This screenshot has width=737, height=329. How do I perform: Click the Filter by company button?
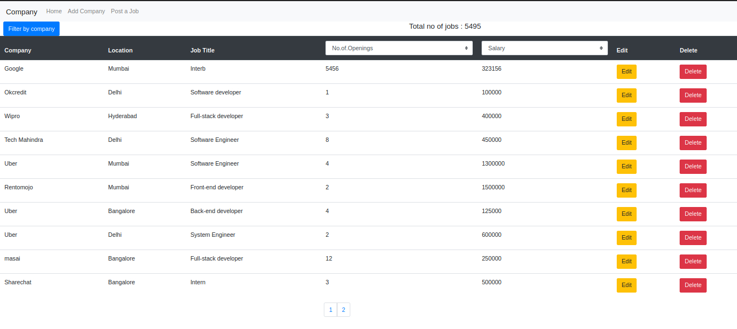(31, 29)
